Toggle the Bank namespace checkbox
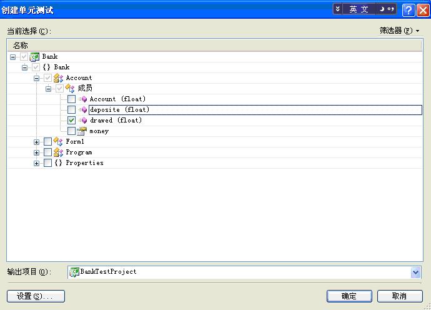Viewport: 431px width, 310px height. [x=36, y=67]
